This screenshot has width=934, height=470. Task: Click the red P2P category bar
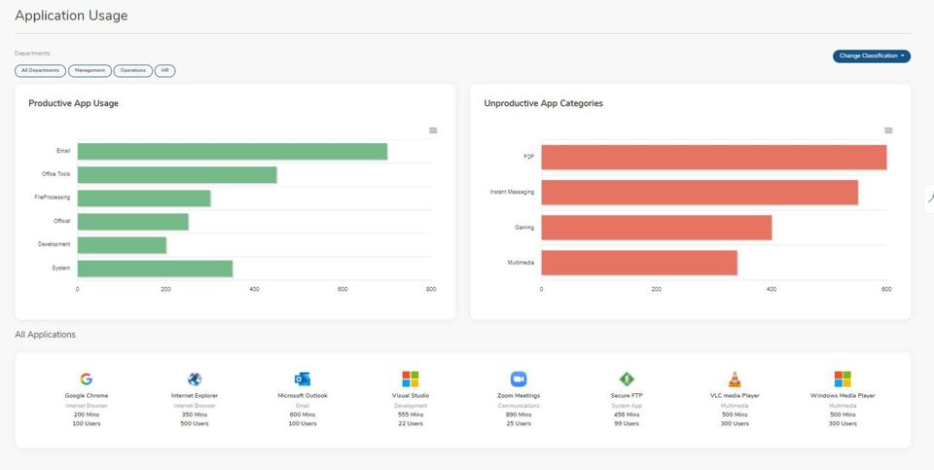pos(713,158)
